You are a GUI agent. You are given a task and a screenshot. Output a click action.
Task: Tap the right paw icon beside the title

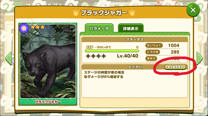(132, 13)
